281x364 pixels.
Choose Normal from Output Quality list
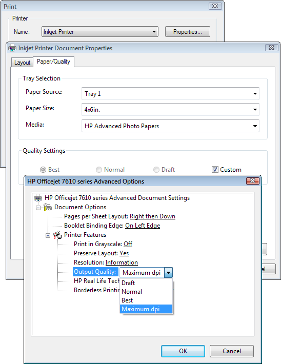[x=146, y=292]
